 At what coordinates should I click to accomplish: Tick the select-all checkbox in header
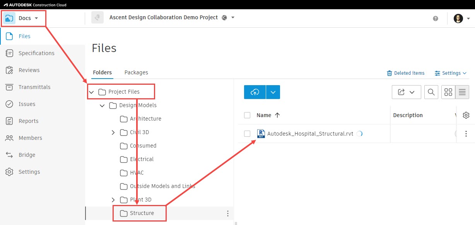(247, 115)
